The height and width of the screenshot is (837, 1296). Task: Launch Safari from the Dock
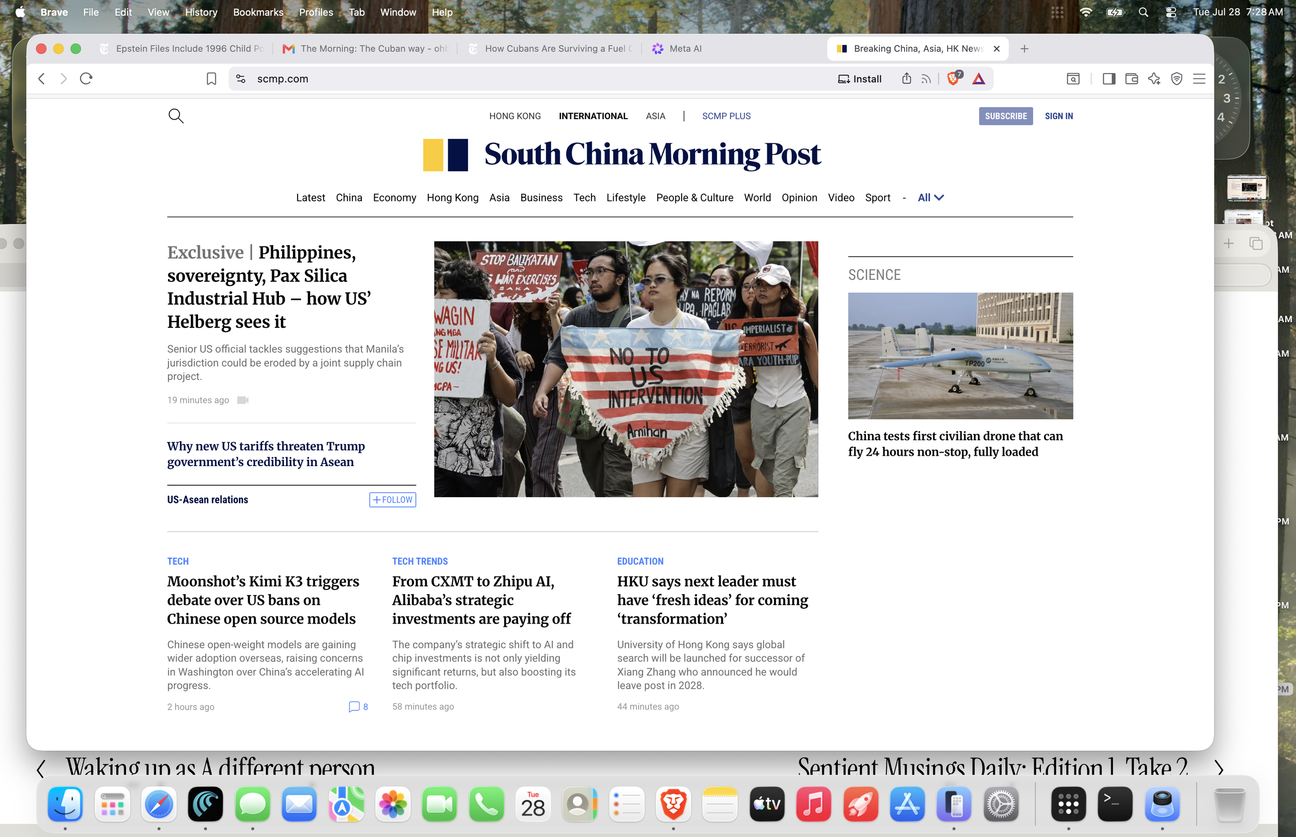tap(159, 804)
